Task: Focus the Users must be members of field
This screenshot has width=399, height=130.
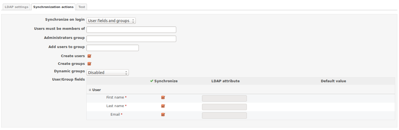Action: 131,30
